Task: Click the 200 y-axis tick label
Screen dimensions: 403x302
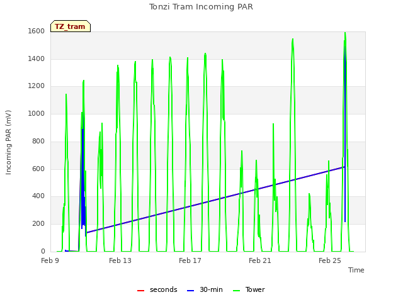Action: click(38, 224)
